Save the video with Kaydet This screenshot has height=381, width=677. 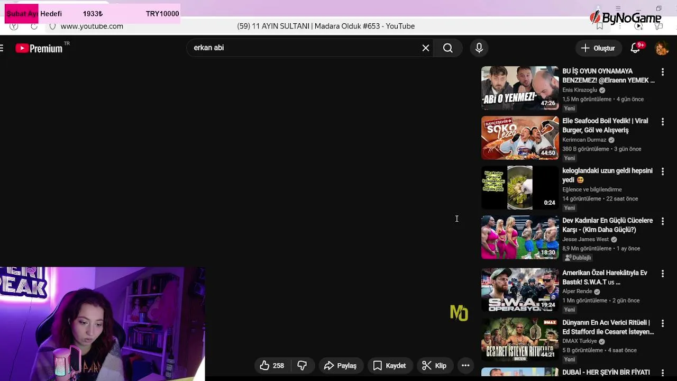pyautogui.click(x=390, y=366)
